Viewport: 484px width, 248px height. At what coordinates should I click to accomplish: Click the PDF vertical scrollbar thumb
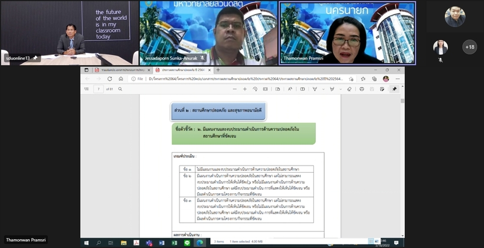402,101
